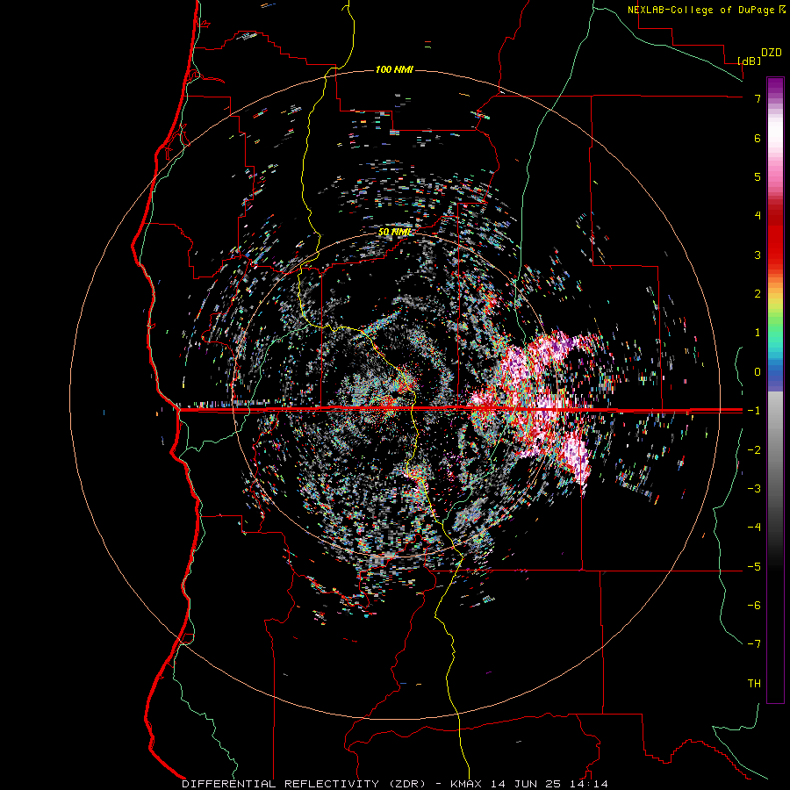Click the 50 NMI range ring label

[x=394, y=232]
